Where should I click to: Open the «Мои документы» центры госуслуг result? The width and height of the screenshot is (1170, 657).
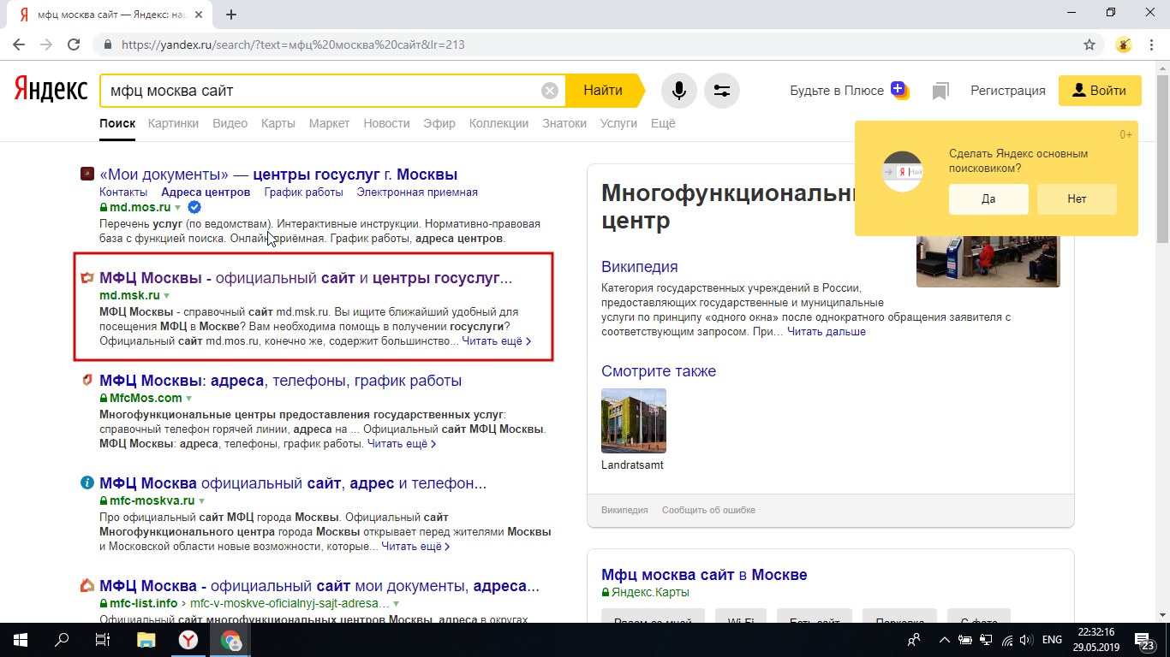point(278,175)
